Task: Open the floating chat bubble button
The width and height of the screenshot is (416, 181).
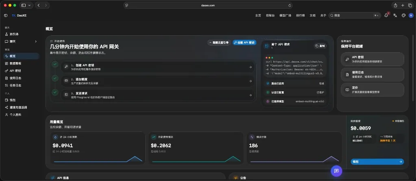Action: (336, 171)
